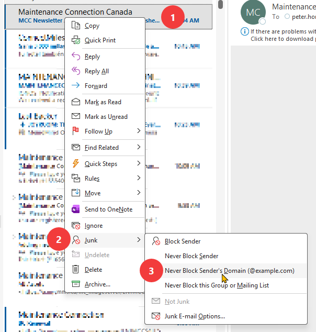Click the Move folder icon

(76, 193)
